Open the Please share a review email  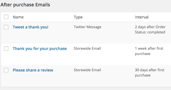[x=33, y=70]
